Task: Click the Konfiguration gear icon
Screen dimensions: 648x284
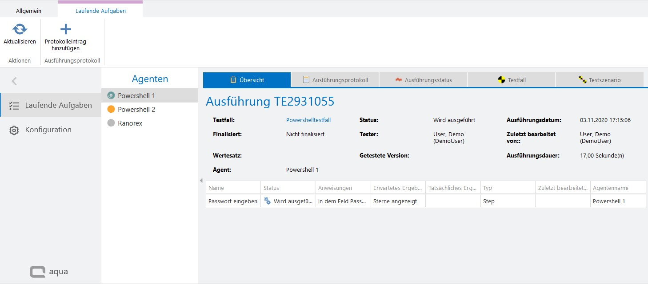Action: click(14, 130)
